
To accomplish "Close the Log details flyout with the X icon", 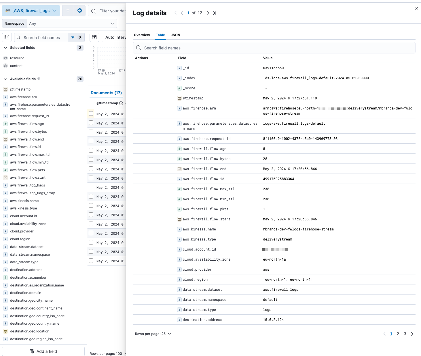I will click(416, 8).
